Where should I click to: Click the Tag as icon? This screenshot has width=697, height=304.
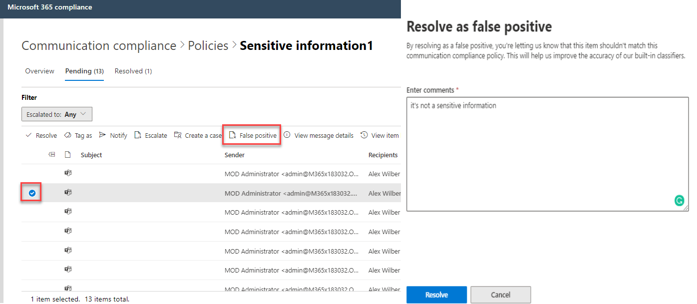[68, 135]
